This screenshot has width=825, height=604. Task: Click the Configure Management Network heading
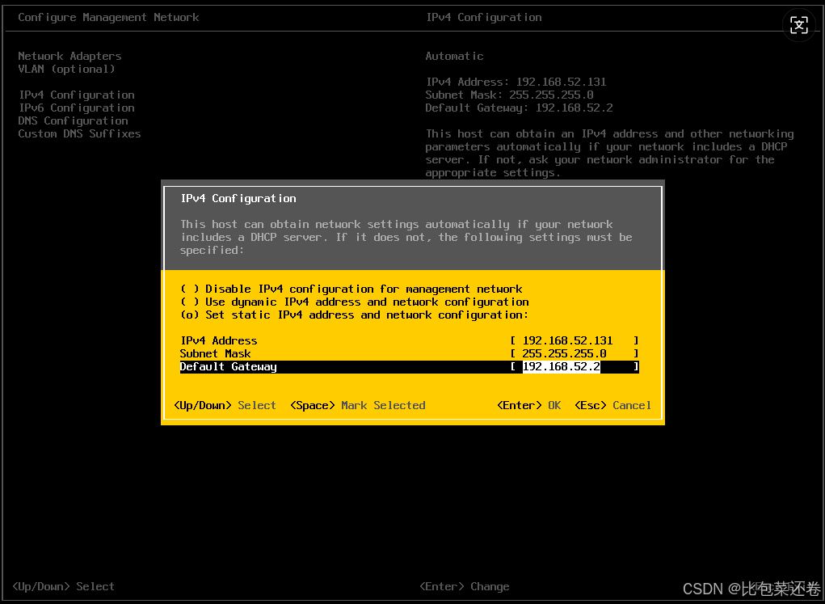pos(108,17)
